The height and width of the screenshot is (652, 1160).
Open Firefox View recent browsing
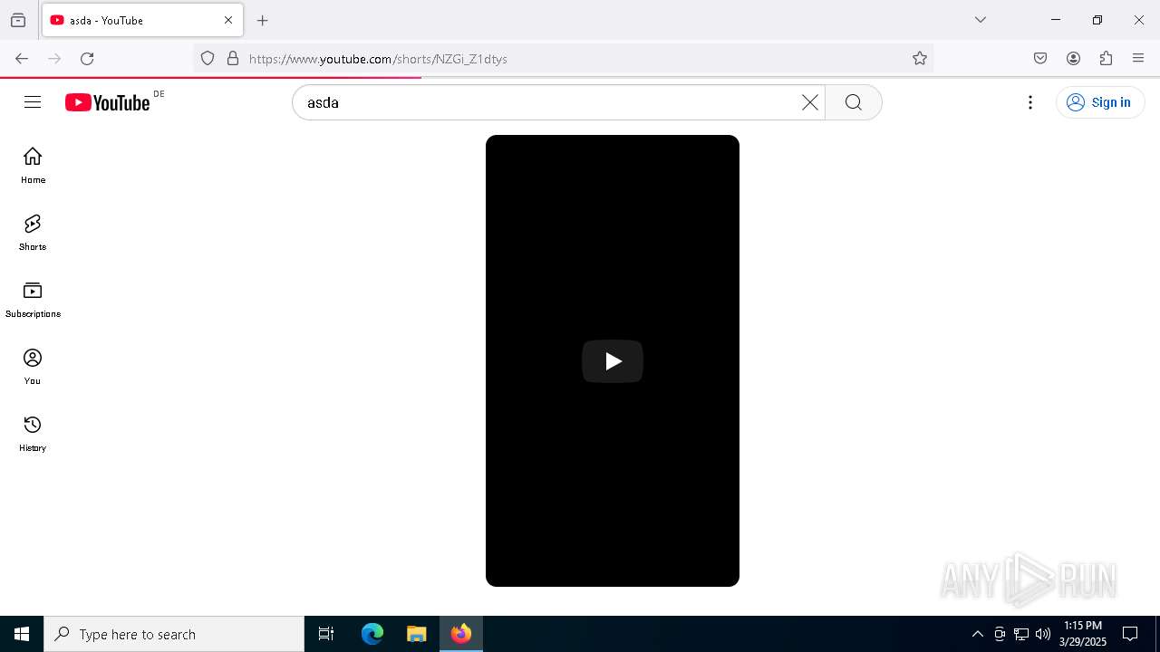[x=18, y=20]
